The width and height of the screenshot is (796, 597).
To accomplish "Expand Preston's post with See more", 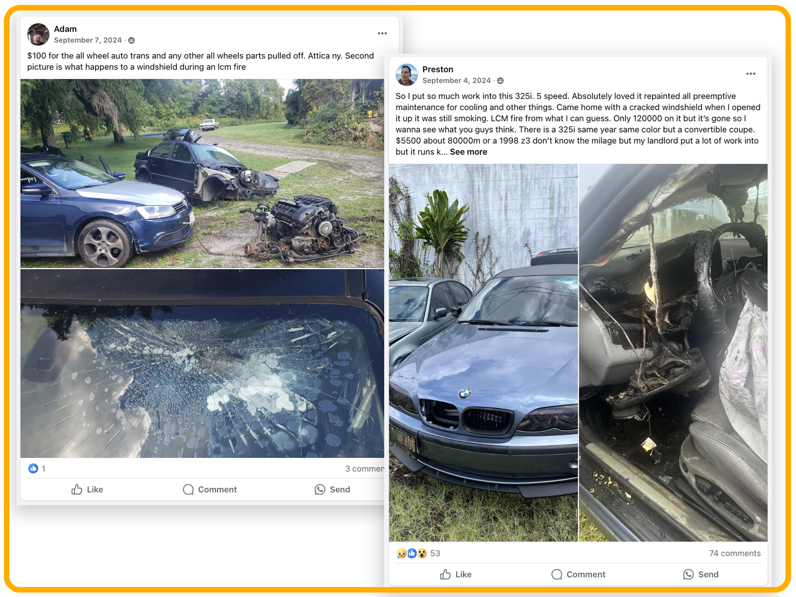I will [468, 152].
